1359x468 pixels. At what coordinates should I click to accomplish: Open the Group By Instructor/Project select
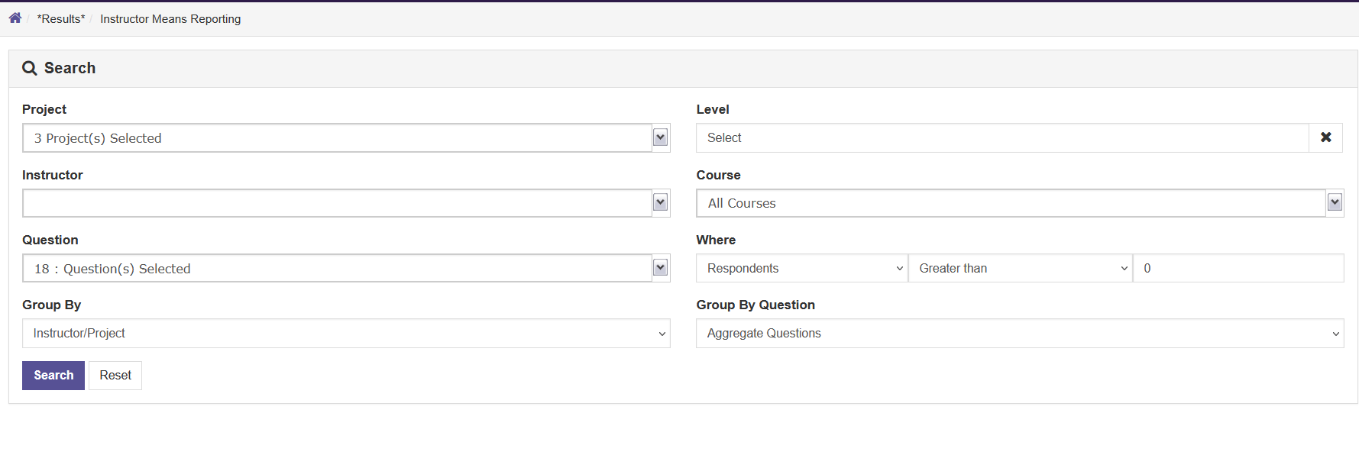pos(346,334)
